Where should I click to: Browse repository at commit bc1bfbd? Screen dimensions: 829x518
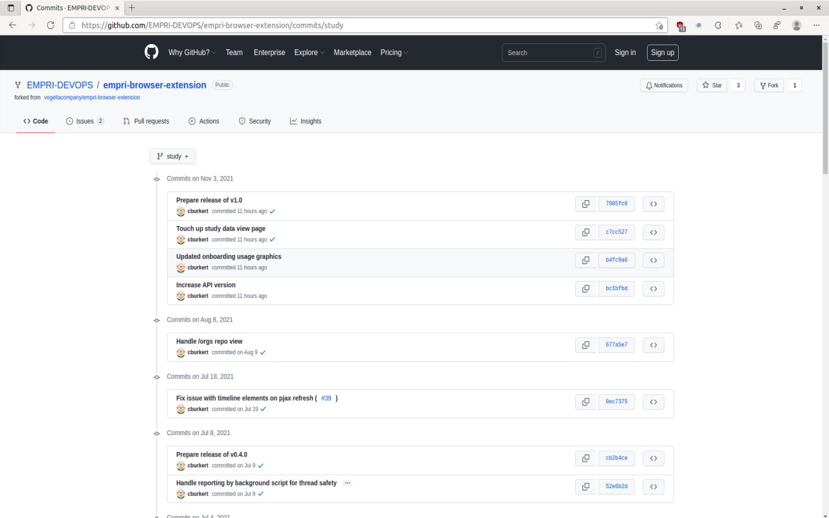tap(653, 289)
